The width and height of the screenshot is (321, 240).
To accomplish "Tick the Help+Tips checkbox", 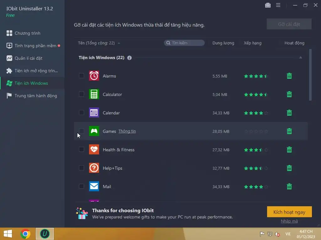I will [x=82, y=168].
